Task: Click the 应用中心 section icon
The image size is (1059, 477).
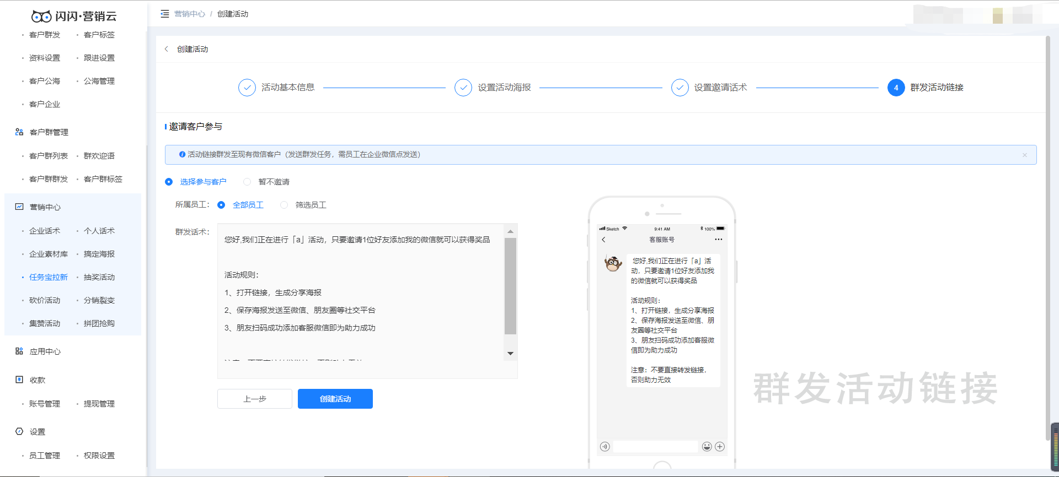Action: click(x=19, y=351)
